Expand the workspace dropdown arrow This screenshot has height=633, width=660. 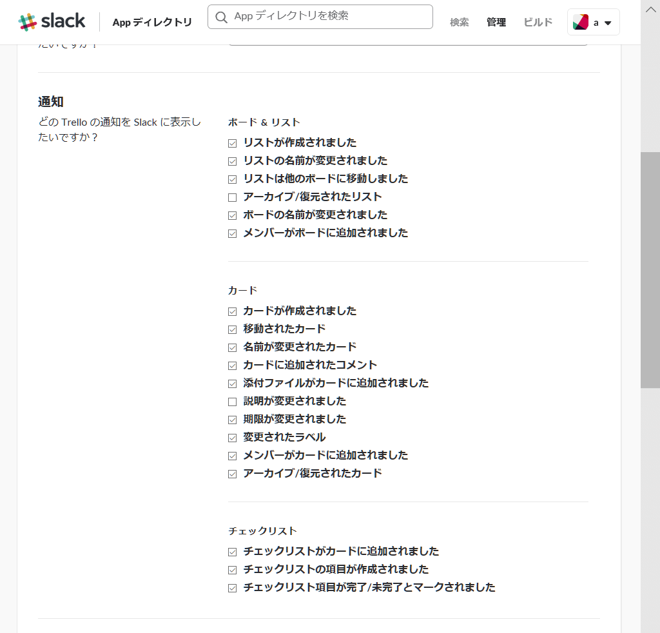pyautogui.click(x=607, y=23)
